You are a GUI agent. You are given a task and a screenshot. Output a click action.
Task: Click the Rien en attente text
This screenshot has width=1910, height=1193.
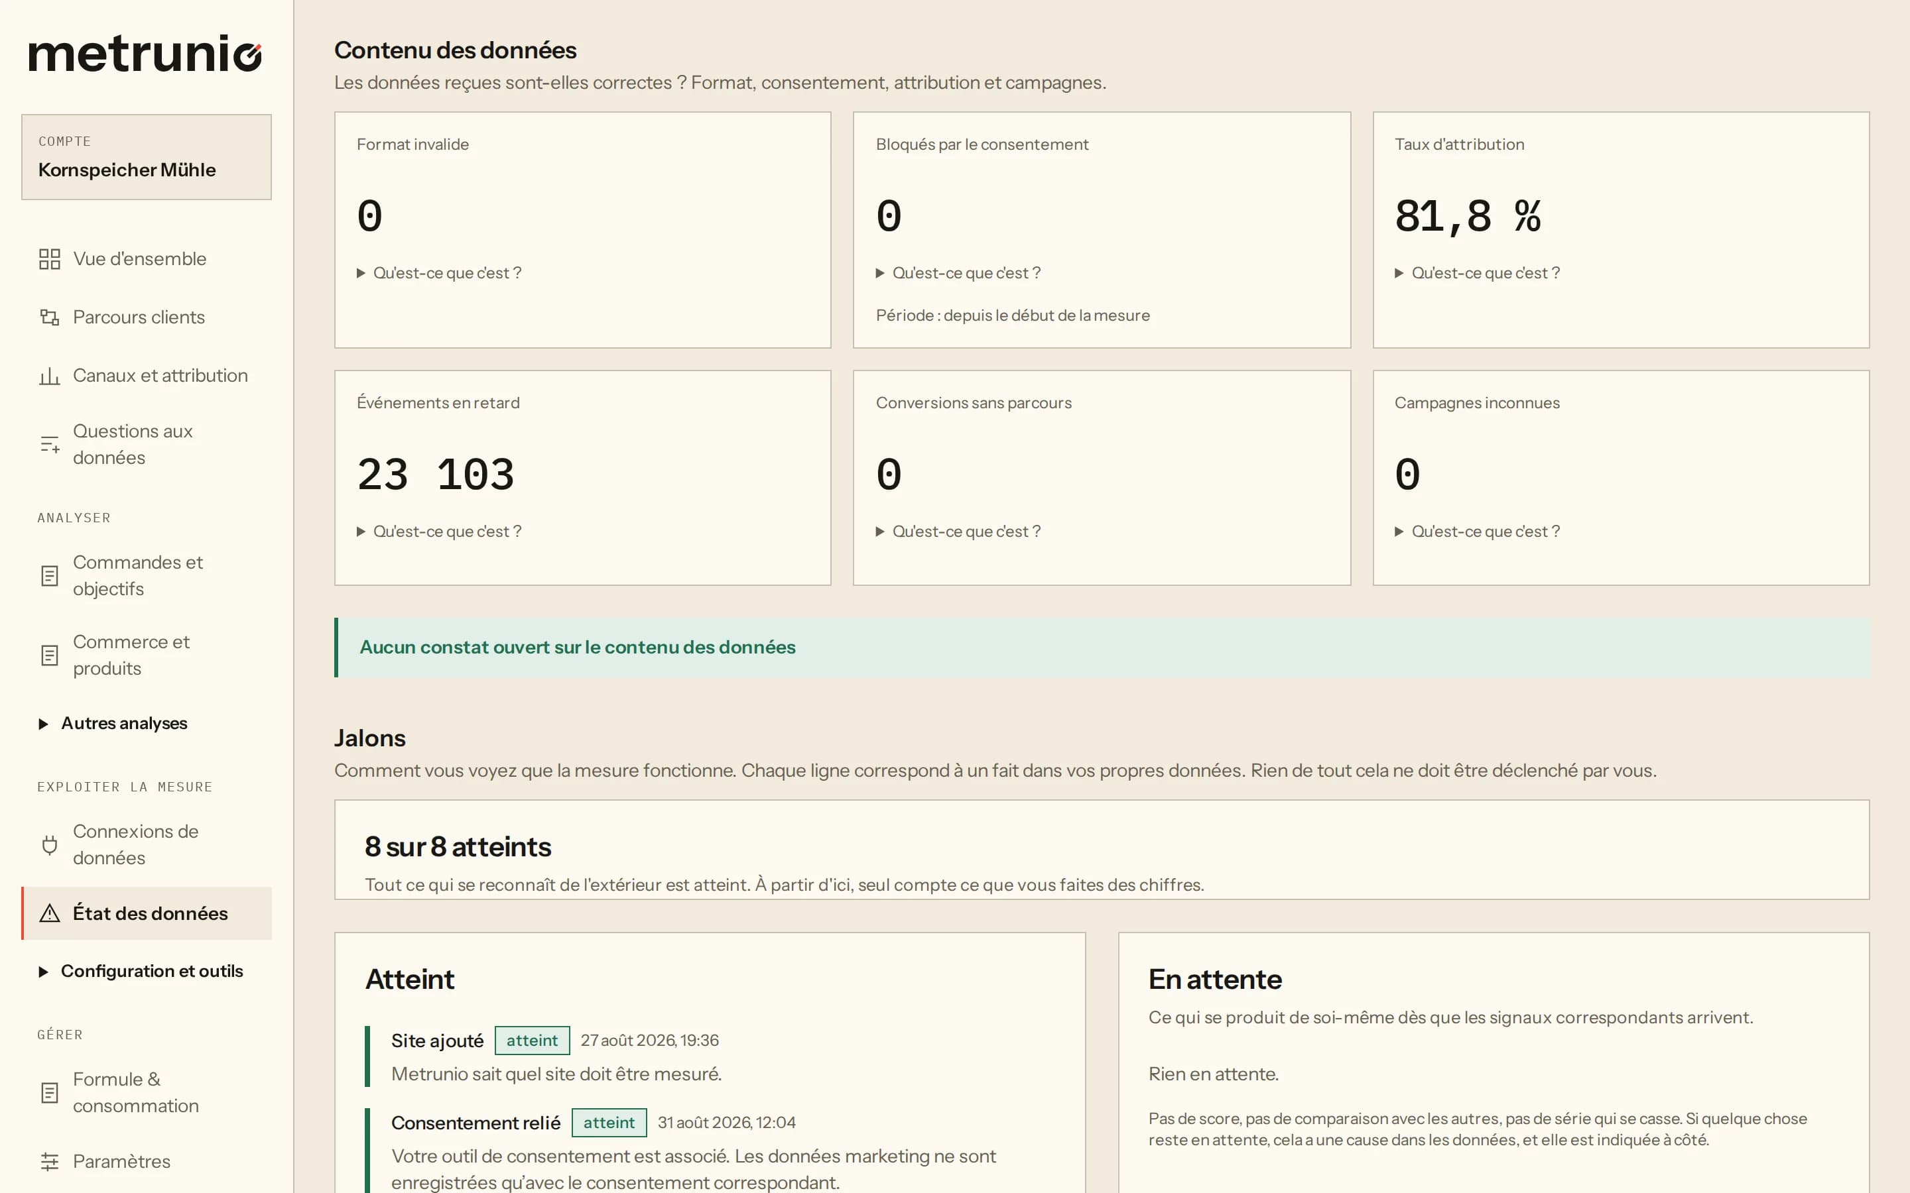click(x=1213, y=1074)
